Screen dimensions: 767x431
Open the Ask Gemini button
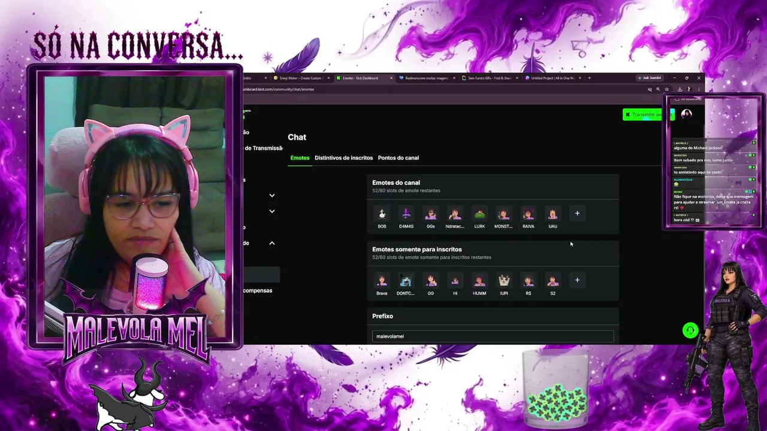pos(650,78)
